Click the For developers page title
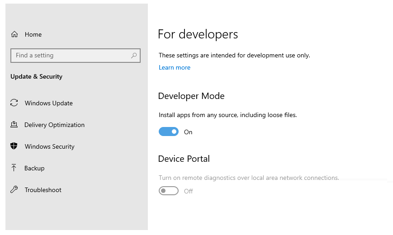The width and height of the screenshot is (393, 235). click(x=198, y=34)
